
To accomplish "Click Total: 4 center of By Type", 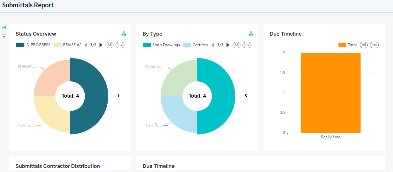I will click(x=197, y=96).
